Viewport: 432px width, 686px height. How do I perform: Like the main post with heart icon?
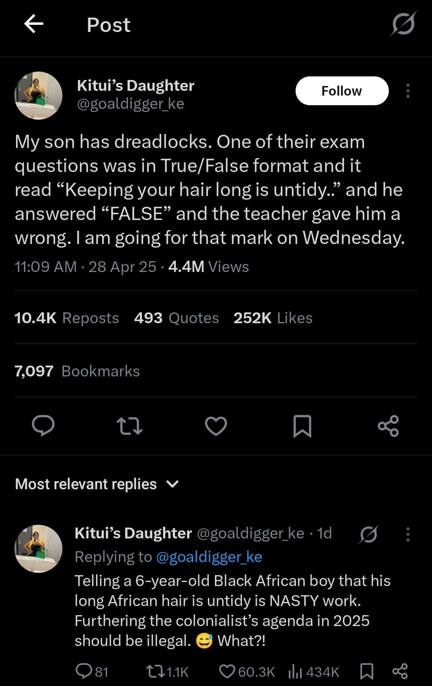pyautogui.click(x=216, y=426)
